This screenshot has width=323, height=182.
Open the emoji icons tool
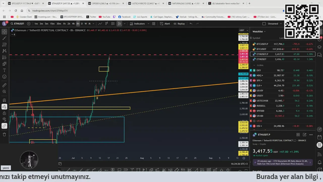tap(4, 77)
